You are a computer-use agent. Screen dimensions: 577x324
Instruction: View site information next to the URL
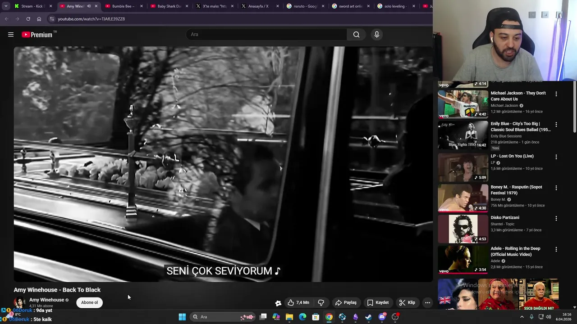tap(52, 19)
